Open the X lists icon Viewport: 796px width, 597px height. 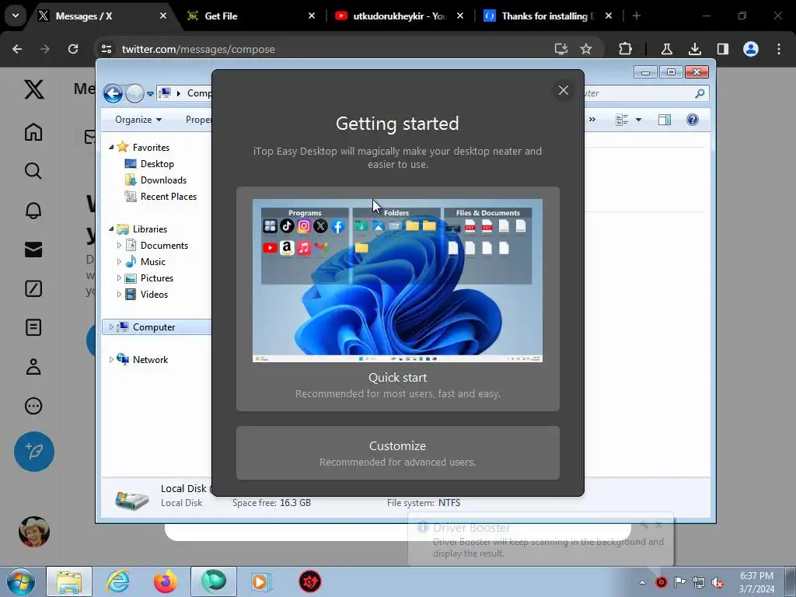pyautogui.click(x=33, y=327)
